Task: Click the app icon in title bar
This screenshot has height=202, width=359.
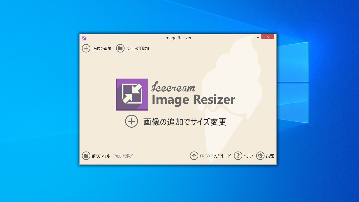Action: pos(84,38)
